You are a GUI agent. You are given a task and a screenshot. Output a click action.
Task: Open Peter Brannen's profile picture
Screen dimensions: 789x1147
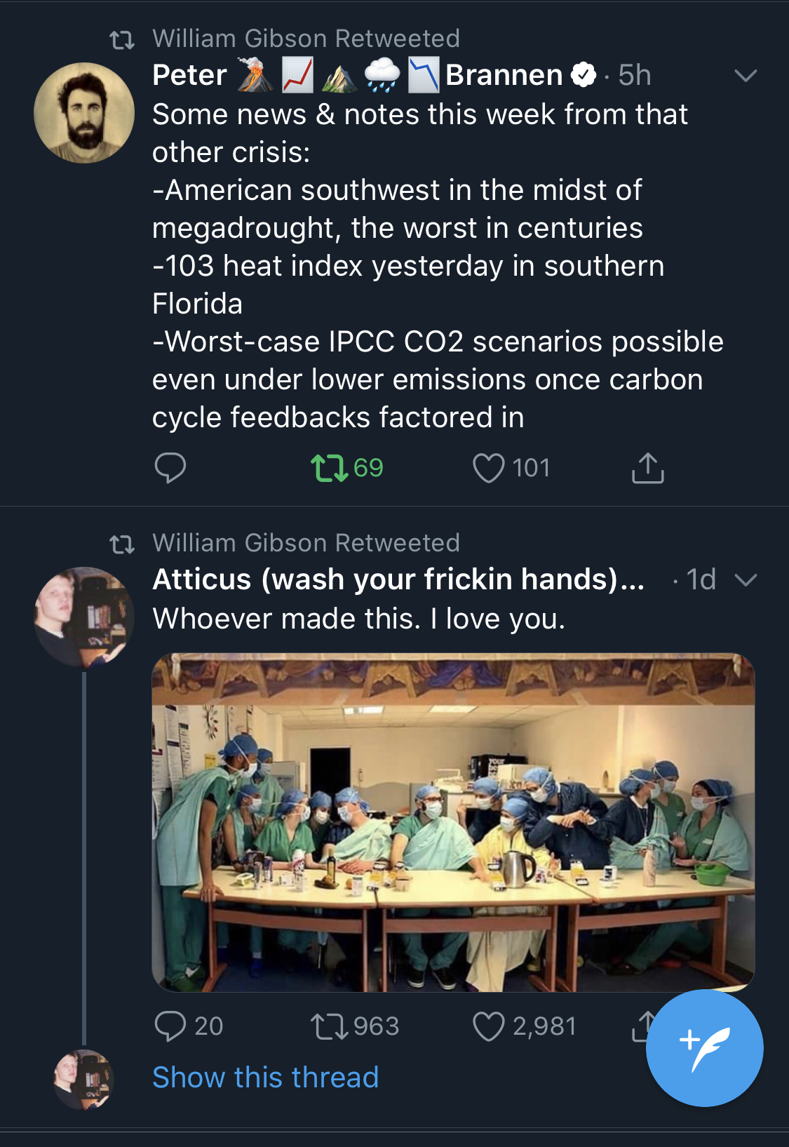coord(84,113)
